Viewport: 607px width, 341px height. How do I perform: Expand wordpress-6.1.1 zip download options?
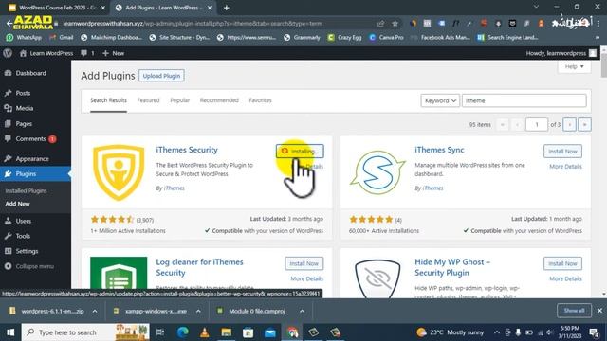coord(95,311)
